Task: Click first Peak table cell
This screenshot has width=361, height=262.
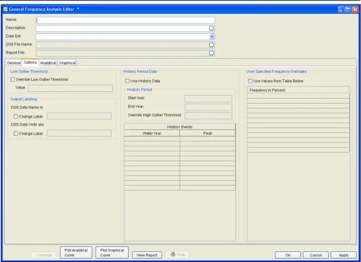Action: coord(207,138)
